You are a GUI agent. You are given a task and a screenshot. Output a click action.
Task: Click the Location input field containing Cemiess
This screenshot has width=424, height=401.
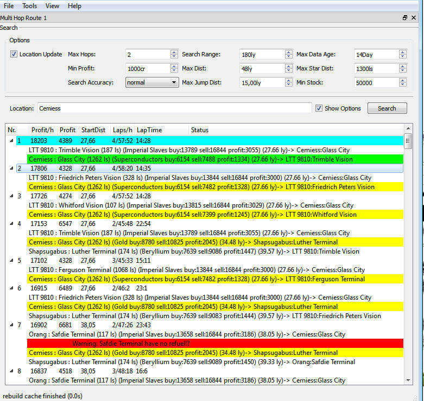[174, 108]
